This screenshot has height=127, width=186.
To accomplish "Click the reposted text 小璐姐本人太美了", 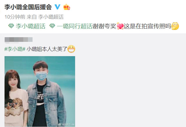I will [x=47, y=49].
